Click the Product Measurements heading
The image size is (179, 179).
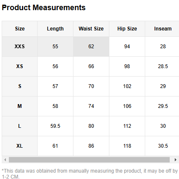click(x=43, y=8)
